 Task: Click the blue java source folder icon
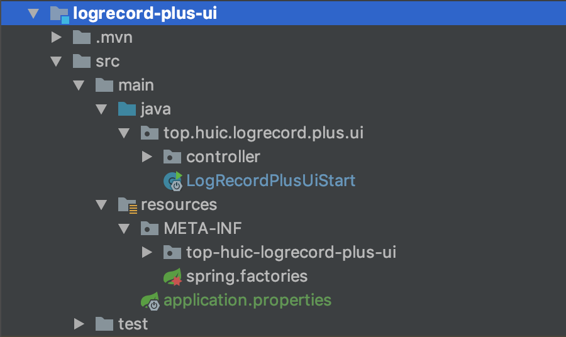click(126, 109)
